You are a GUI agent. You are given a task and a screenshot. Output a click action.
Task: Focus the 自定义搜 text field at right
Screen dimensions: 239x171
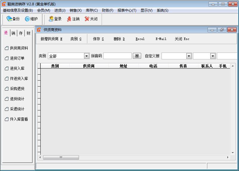click(x=227, y=56)
